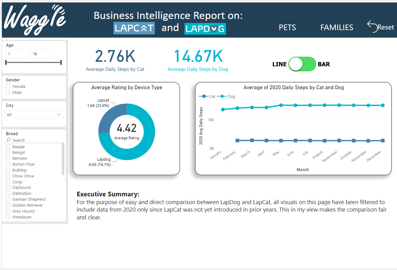Click the LAPDOG logo badge
Image resolution: width=397 pixels, height=270 pixels.
tap(205, 29)
